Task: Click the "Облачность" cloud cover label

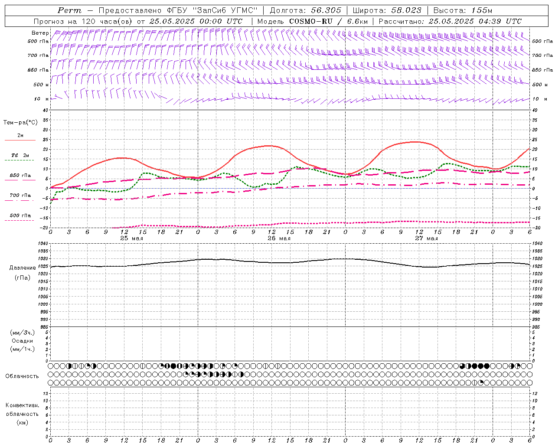Action: (22, 376)
